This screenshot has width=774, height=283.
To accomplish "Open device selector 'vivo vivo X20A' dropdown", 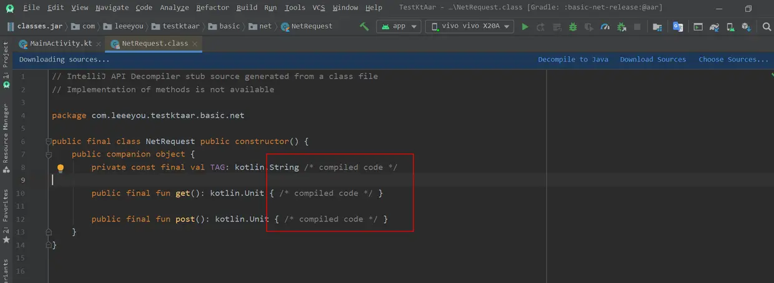I will tap(469, 26).
